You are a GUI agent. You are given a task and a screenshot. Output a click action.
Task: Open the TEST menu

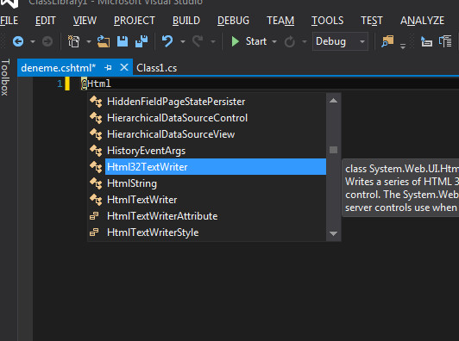click(x=372, y=21)
